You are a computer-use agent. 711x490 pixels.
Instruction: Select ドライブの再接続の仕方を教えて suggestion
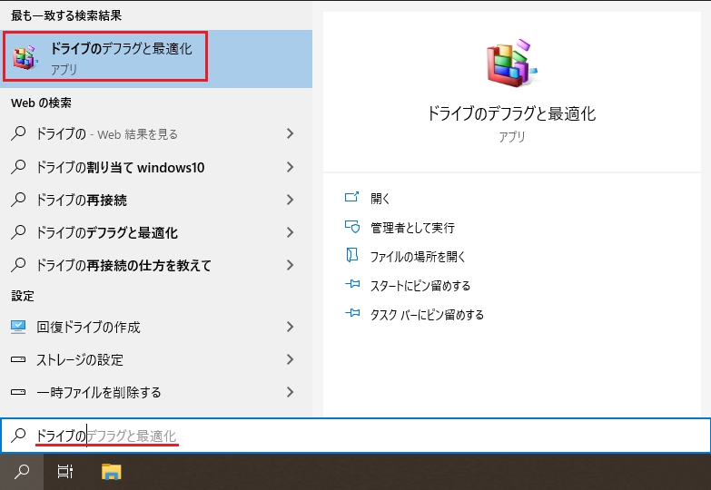pyautogui.click(x=123, y=266)
